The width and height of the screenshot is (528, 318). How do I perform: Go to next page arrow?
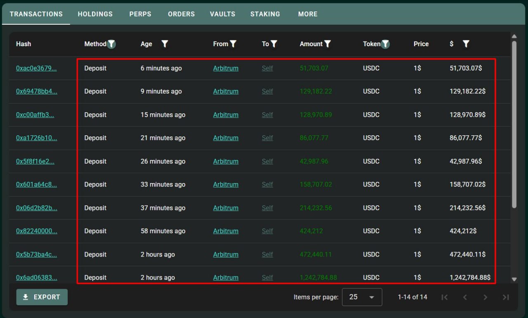485,297
